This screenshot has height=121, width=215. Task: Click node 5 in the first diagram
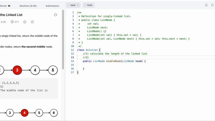tap(53, 70)
